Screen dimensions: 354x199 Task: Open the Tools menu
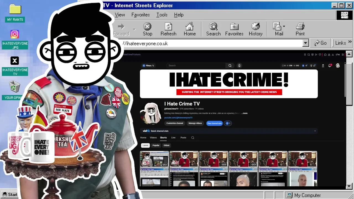click(162, 15)
